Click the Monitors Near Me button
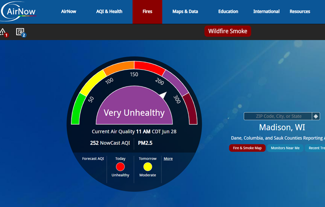Viewport: 325px width, 207px height. [285, 148]
